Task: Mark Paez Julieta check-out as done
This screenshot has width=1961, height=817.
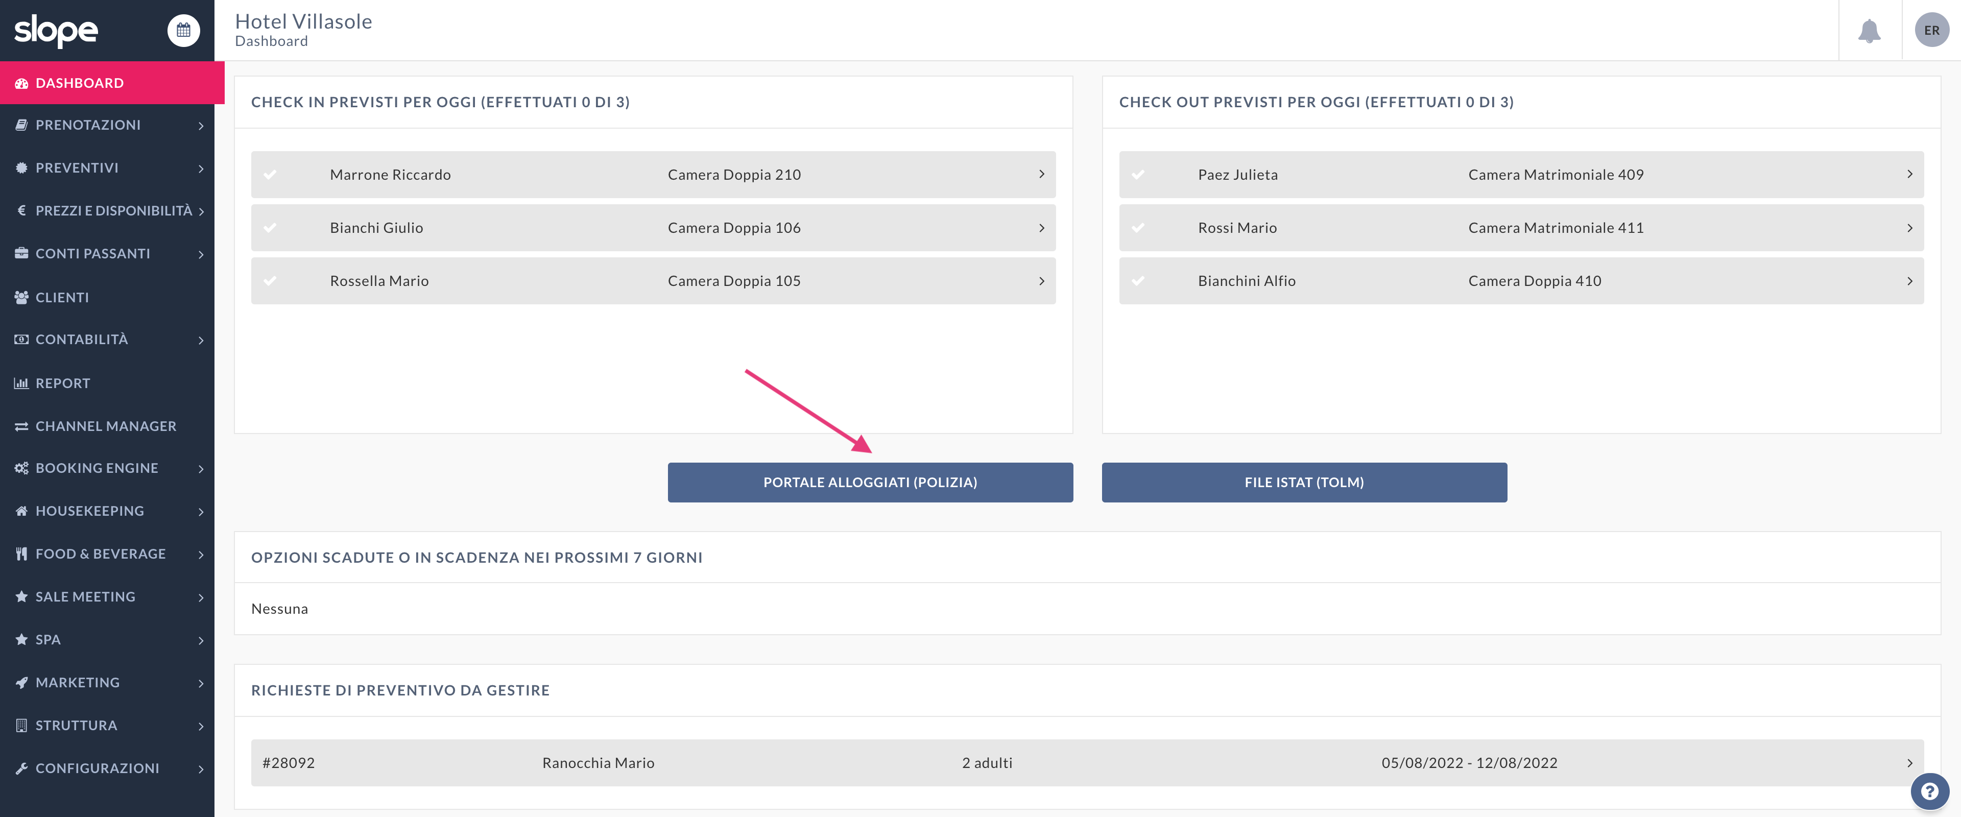Action: pyautogui.click(x=1138, y=174)
